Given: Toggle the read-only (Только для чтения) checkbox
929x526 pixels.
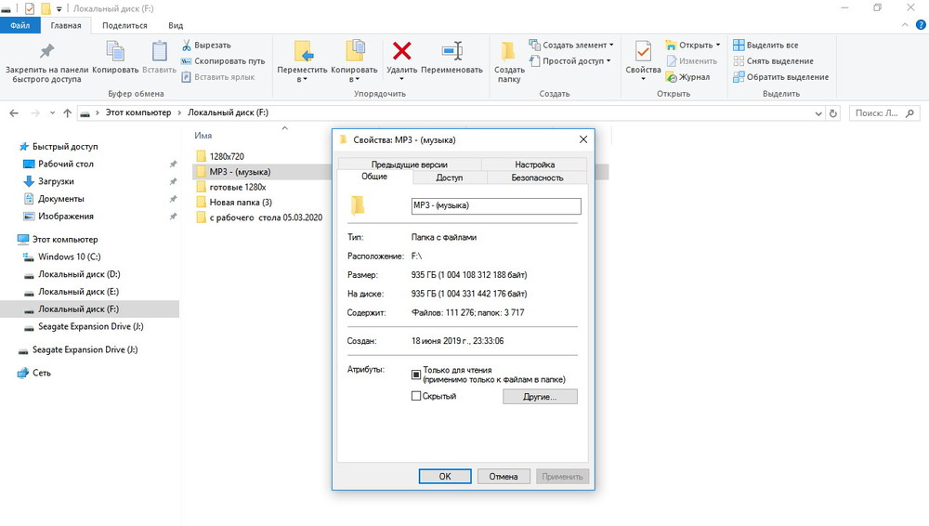Looking at the screenshot, I should (416, 375).
